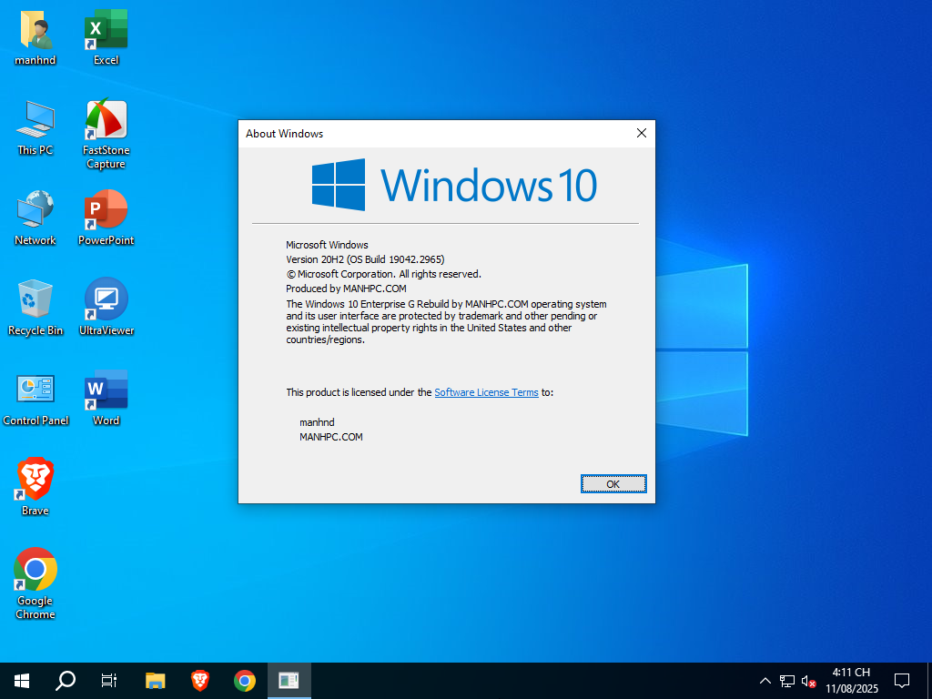Image resolution: width=932 pixels, height=699 pixels.
Task: Click OK in the About Windows dialog
Action: 613,484
